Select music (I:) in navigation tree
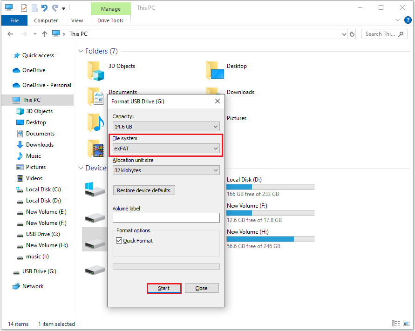 (x=37, y=257)
